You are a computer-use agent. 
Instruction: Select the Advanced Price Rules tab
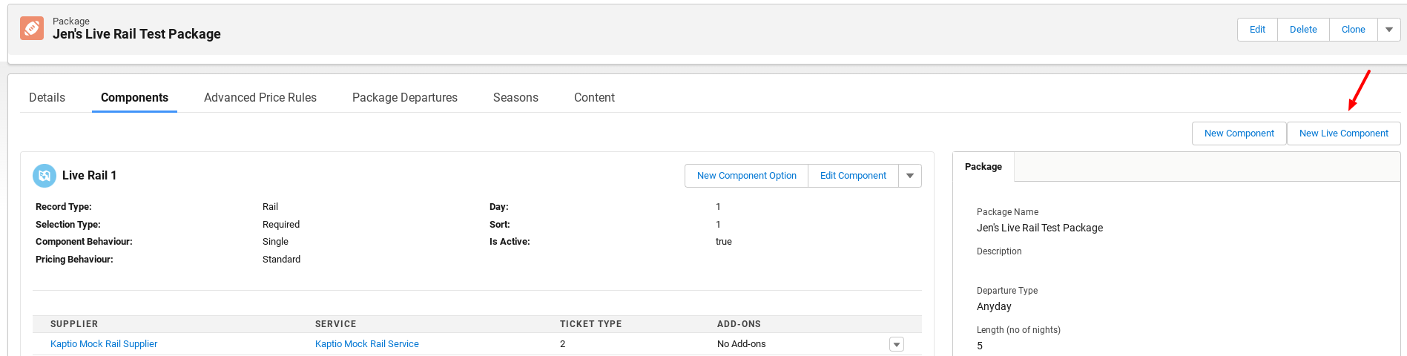(x=260, y=98)
